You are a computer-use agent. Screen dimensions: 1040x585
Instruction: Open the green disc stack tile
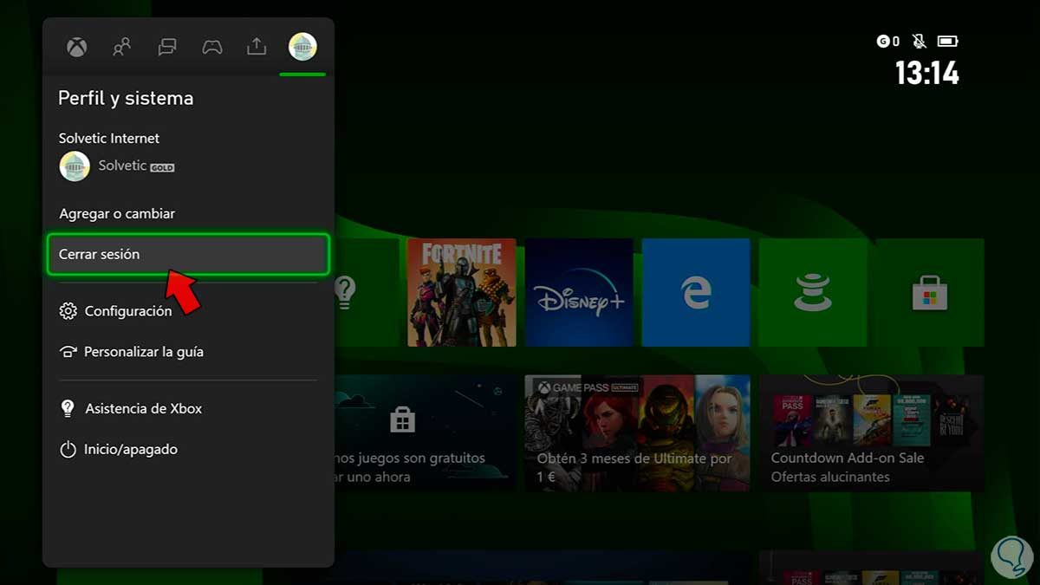[x=813, y=293]
